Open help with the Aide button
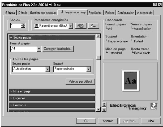 [x=151, y=121]
